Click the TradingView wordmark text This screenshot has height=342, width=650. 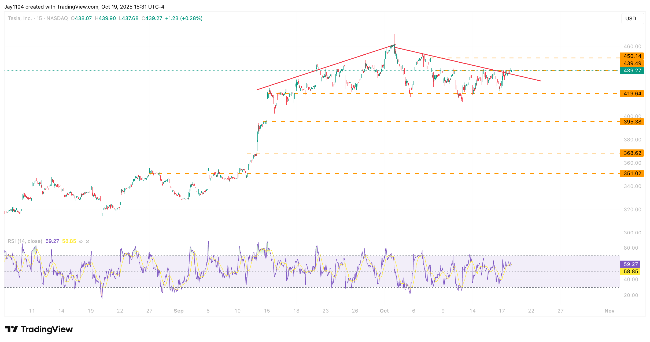[47, 329]
